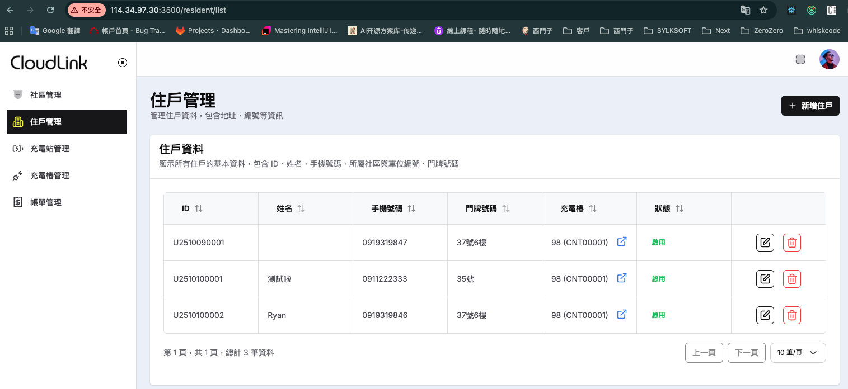Screen dimensions: 848x389
Task: Click the browser address bar URL
Action: tap(168, 10)
